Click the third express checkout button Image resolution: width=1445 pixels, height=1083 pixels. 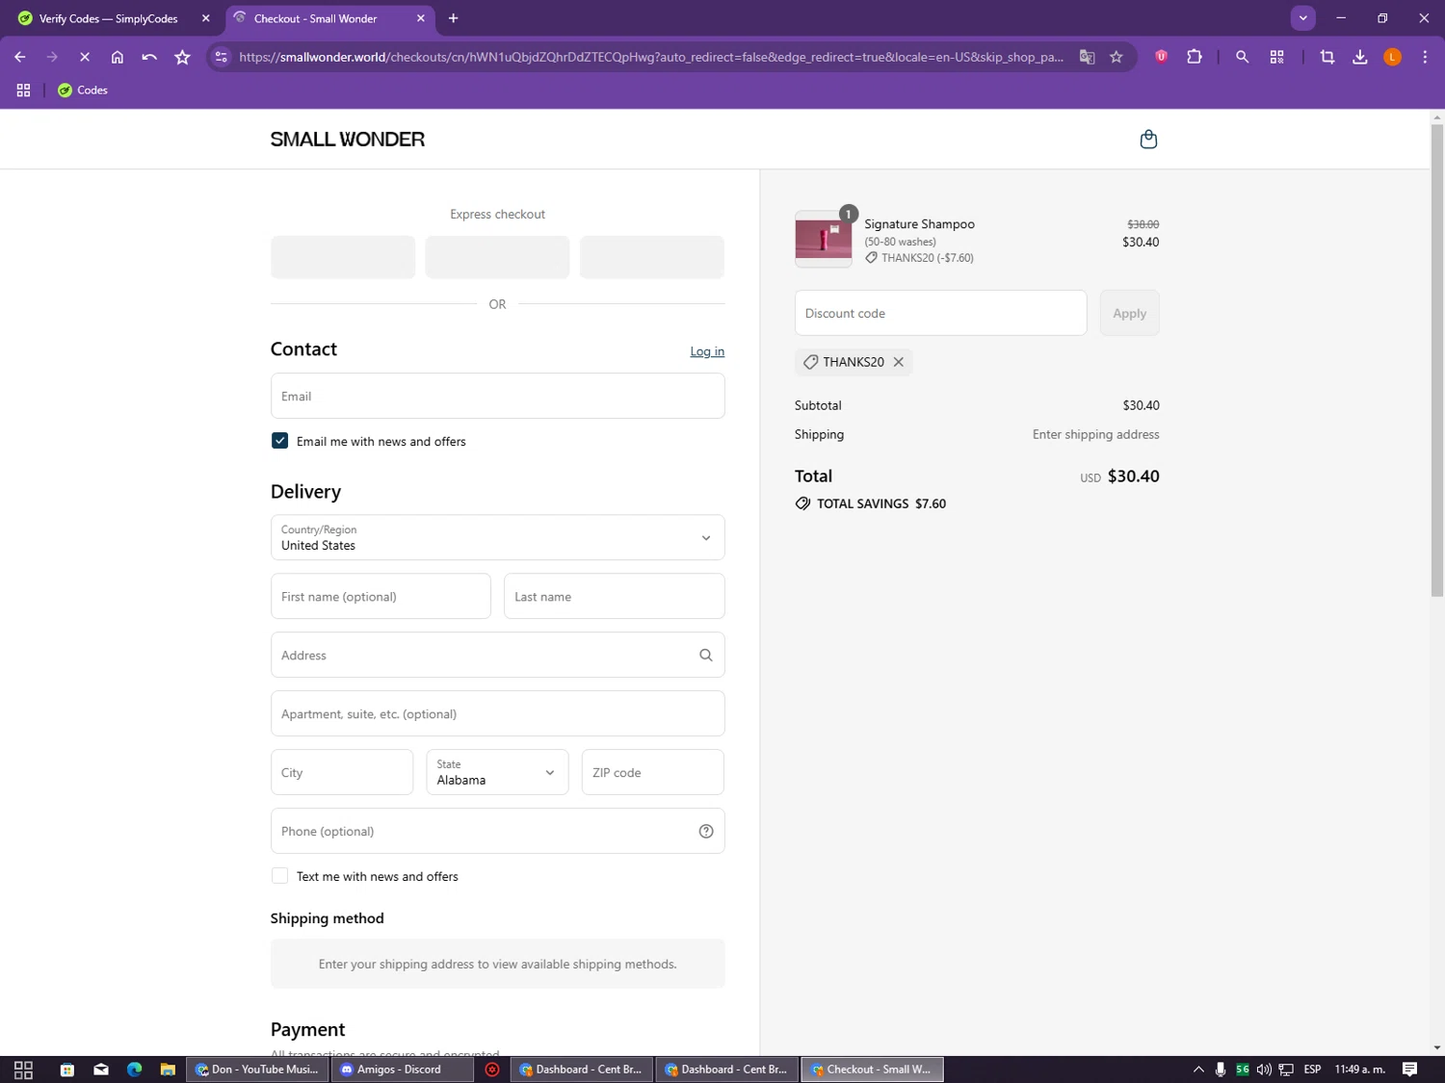652,257
